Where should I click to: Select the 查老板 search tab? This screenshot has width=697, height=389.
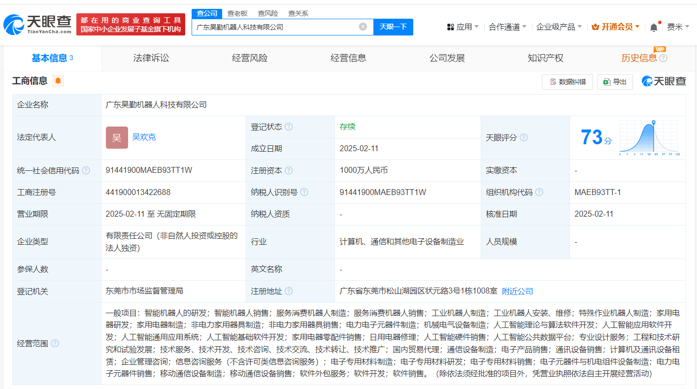[x=237, y=13]
